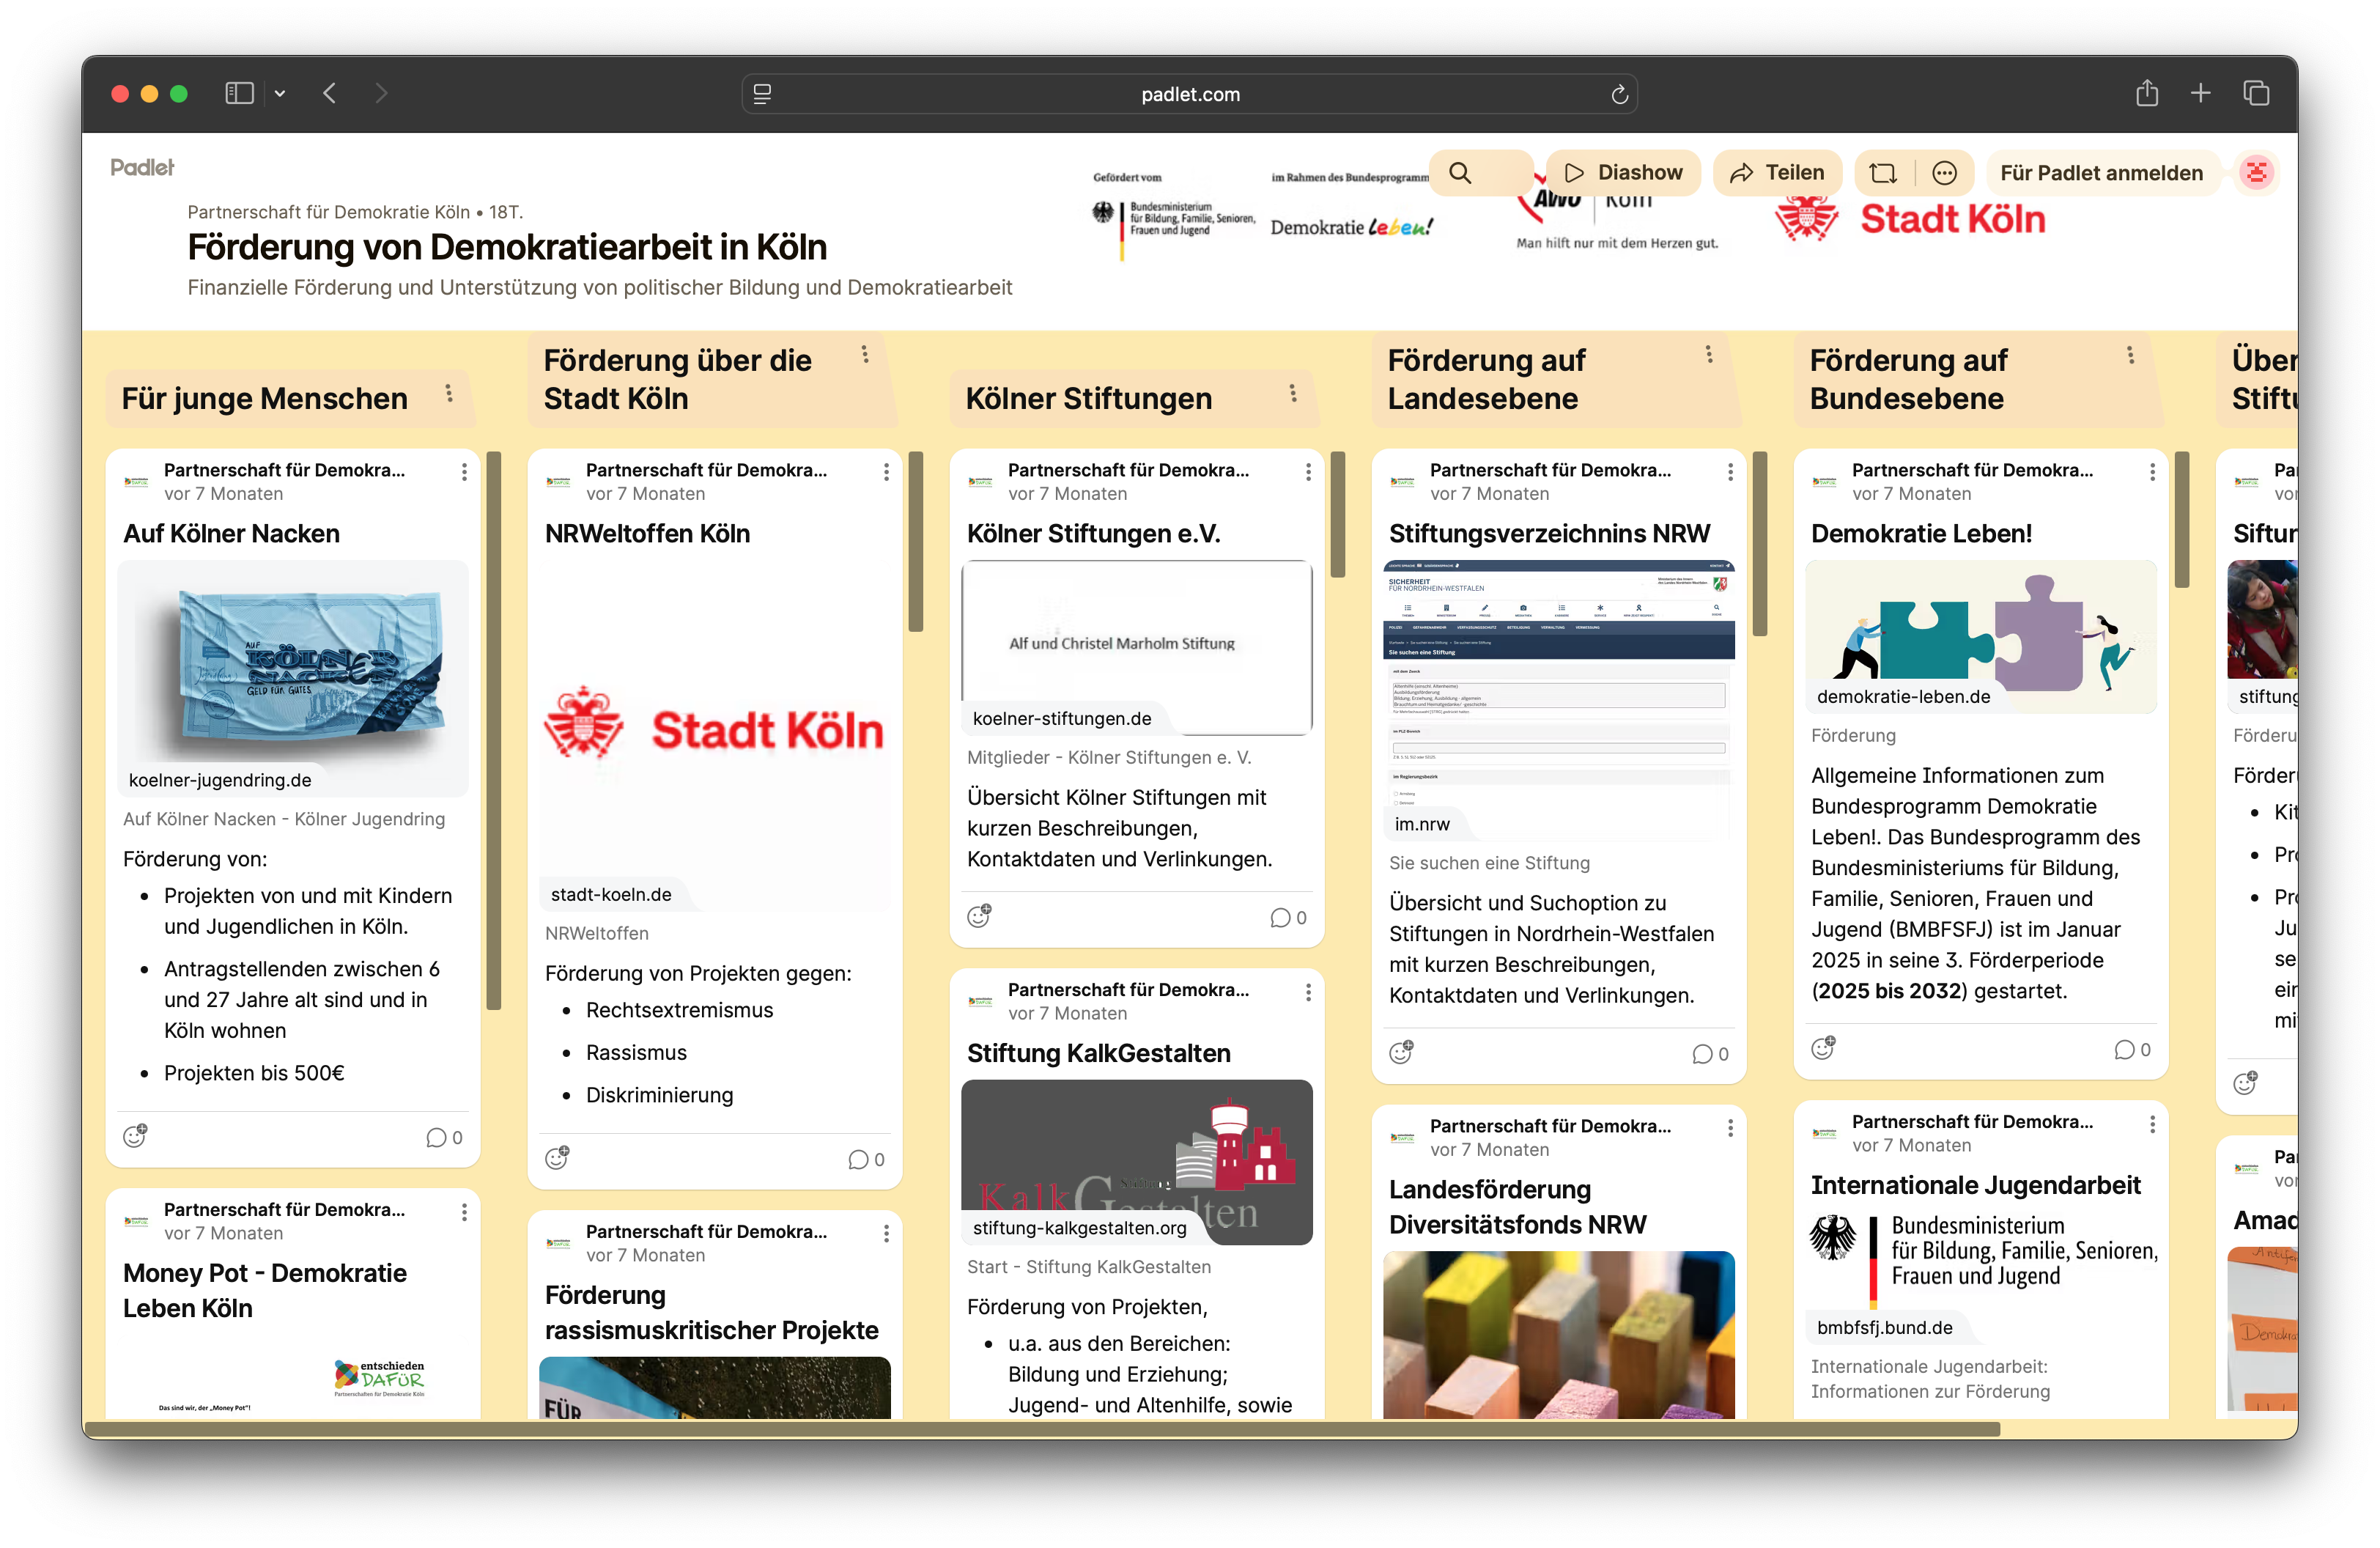Screen dimensions: 2380x1548
Task: Open koelner-jugendring.de link preview
Action: point(220,780)
